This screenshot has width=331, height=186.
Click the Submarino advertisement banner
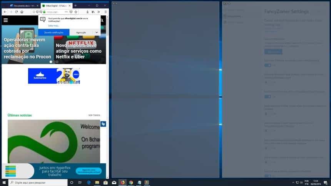click(54, 76)
